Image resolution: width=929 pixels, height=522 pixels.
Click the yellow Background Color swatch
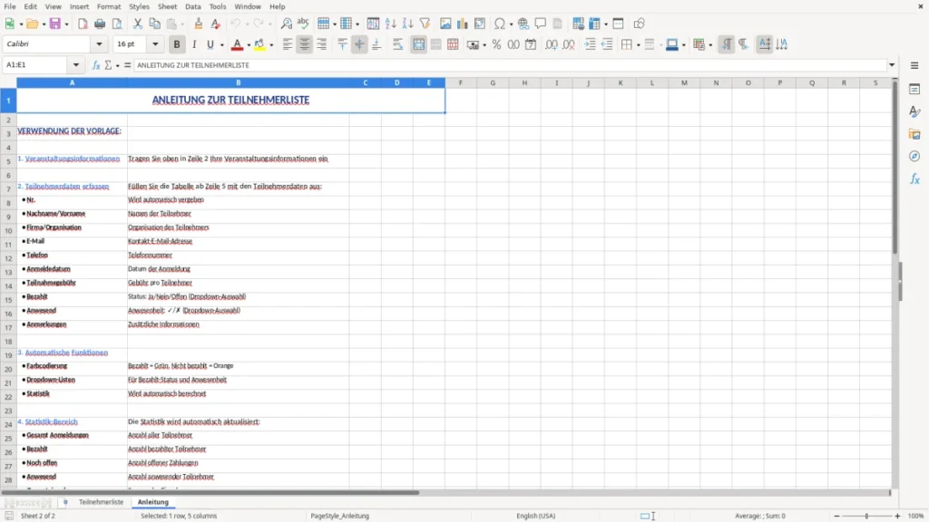[259, 44]
